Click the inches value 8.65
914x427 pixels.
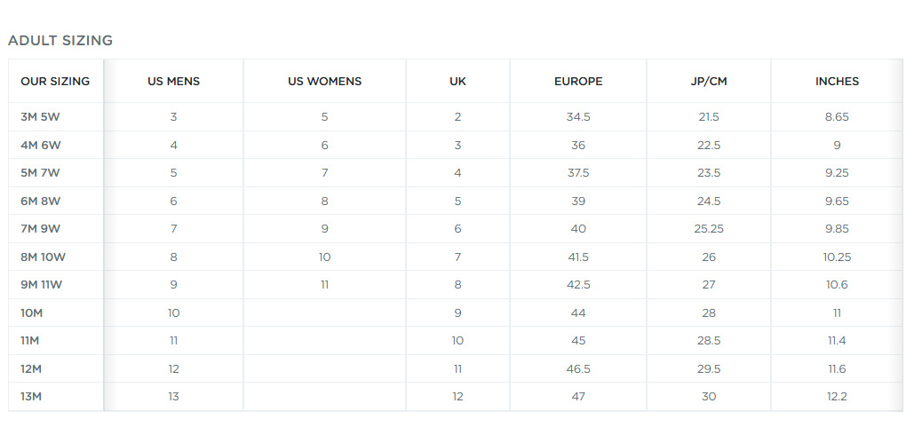coord(837,117)
